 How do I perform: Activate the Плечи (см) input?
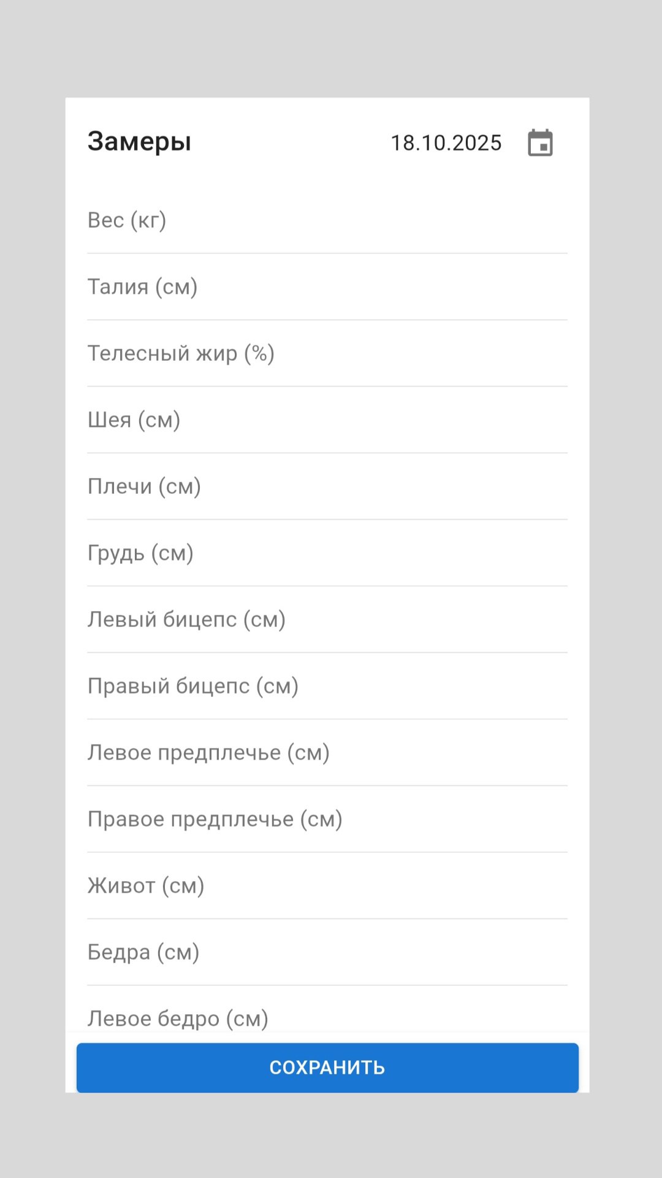327,487
